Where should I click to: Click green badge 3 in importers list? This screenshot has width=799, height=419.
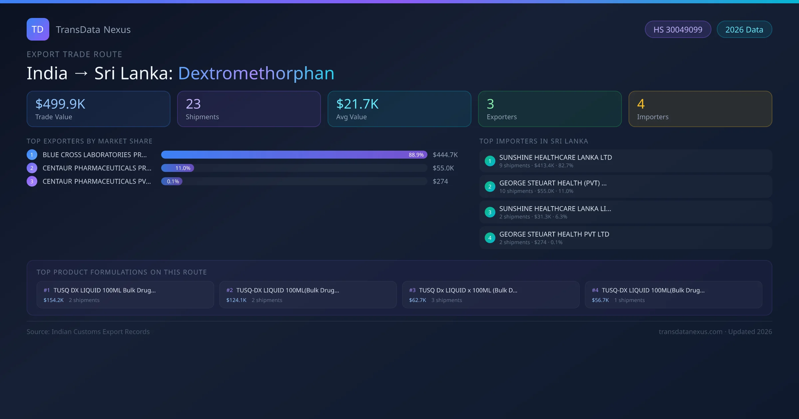click(490, 212)
